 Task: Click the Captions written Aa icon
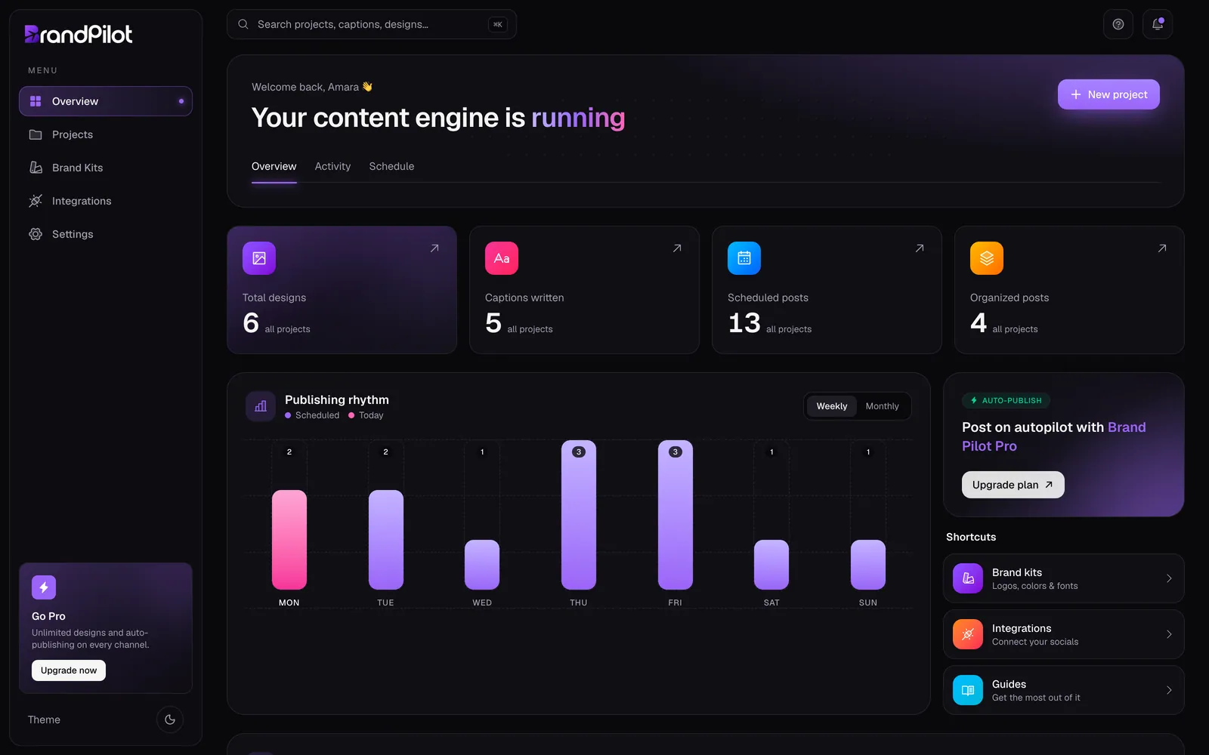point(502,258)
